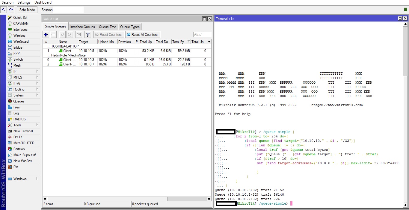Open New Terminal from the sidebar
This screenshot has width=409, height=210.
point(24,131)
